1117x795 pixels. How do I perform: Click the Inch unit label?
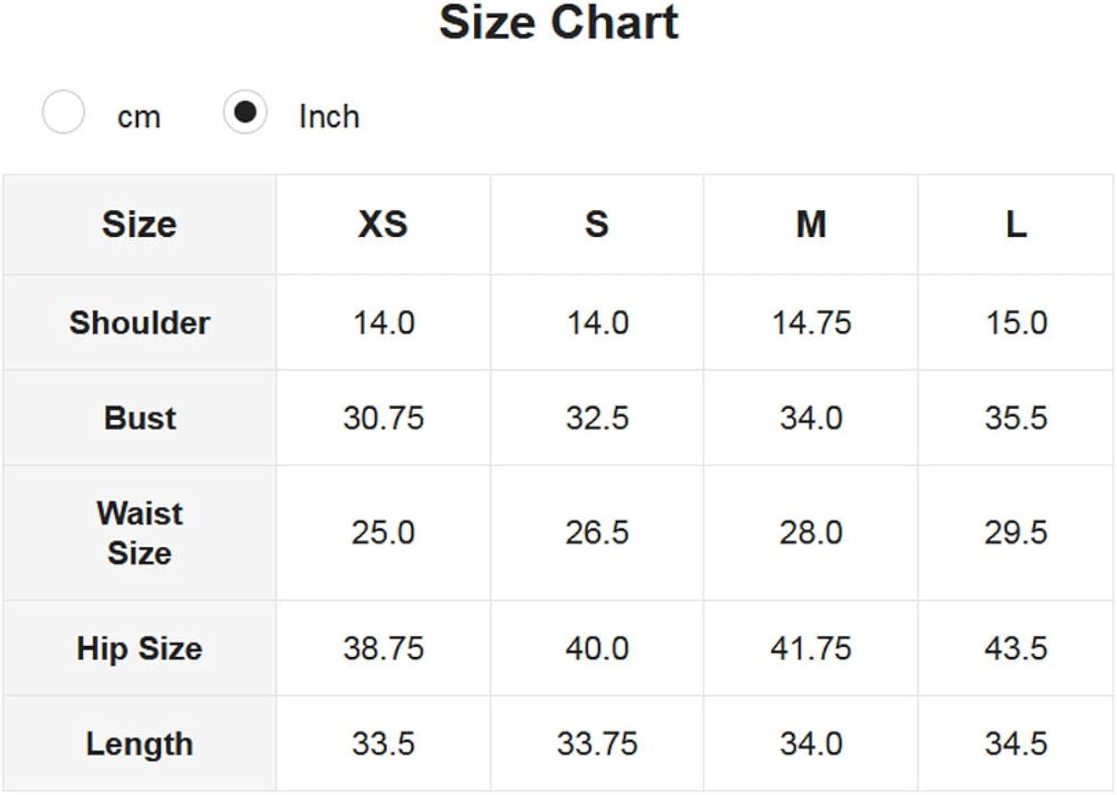point(329,117)
